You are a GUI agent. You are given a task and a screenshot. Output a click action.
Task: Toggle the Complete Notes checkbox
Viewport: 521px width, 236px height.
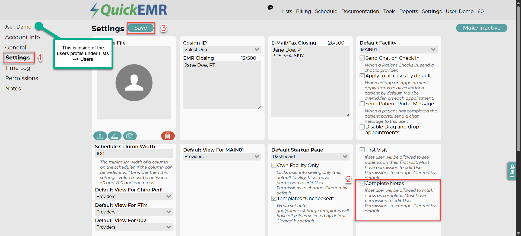[362, 183]
